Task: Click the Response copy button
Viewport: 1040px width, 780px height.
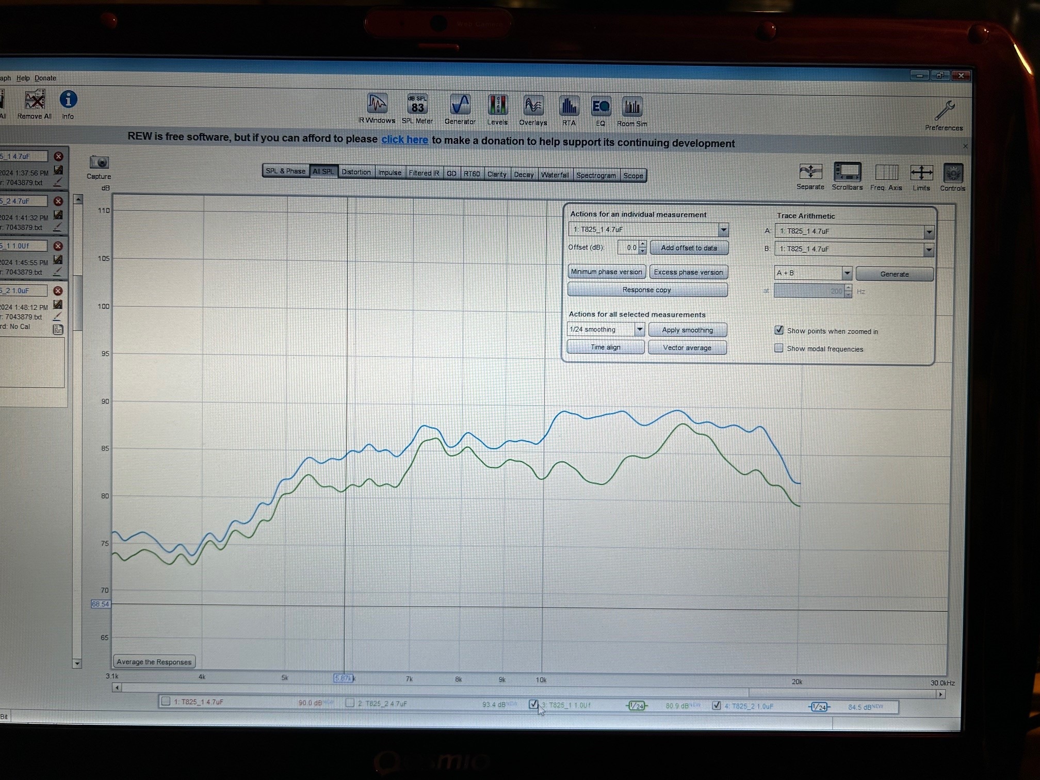Action: (x=647, y=290)
